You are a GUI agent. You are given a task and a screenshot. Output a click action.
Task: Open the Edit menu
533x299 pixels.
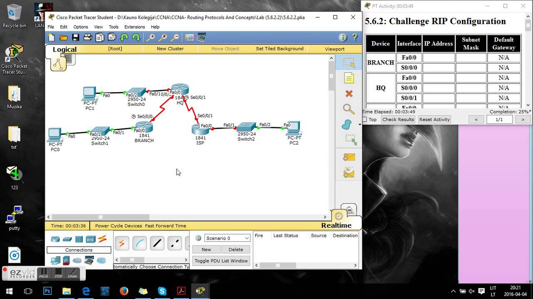coord(64,27)
